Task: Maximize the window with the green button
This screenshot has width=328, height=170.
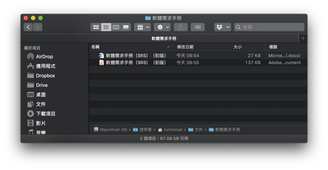Action: point(40,18)
